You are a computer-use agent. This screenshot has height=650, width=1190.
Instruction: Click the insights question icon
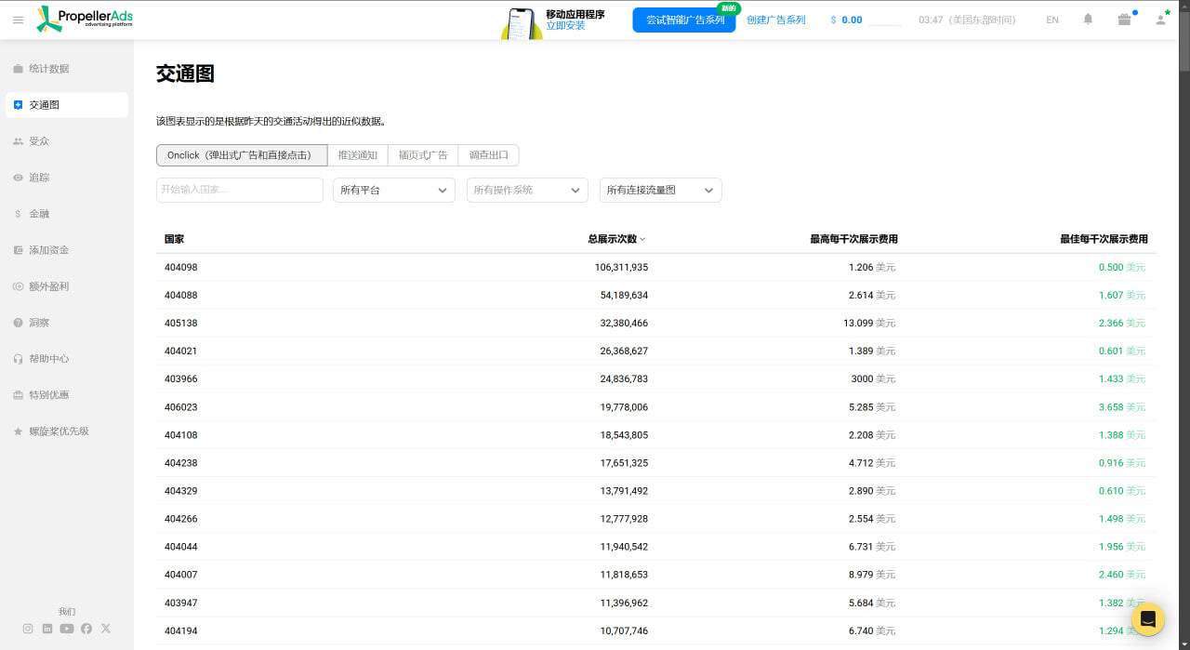point(18,323)
